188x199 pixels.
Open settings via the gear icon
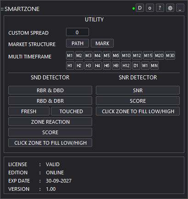(170, 8)
